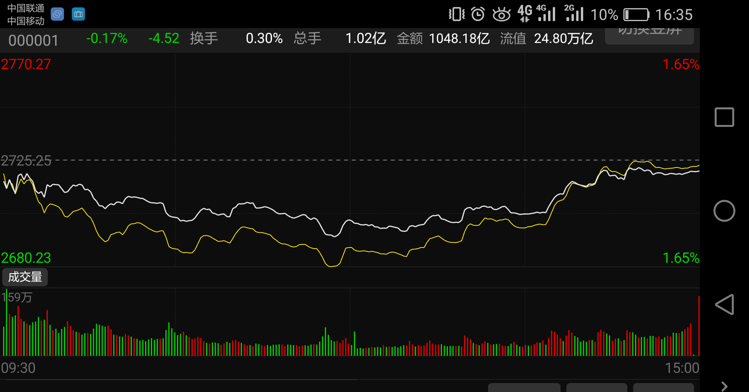Tap the 15:00 closing time label
749x392 pixels.
tap(682, 368)
